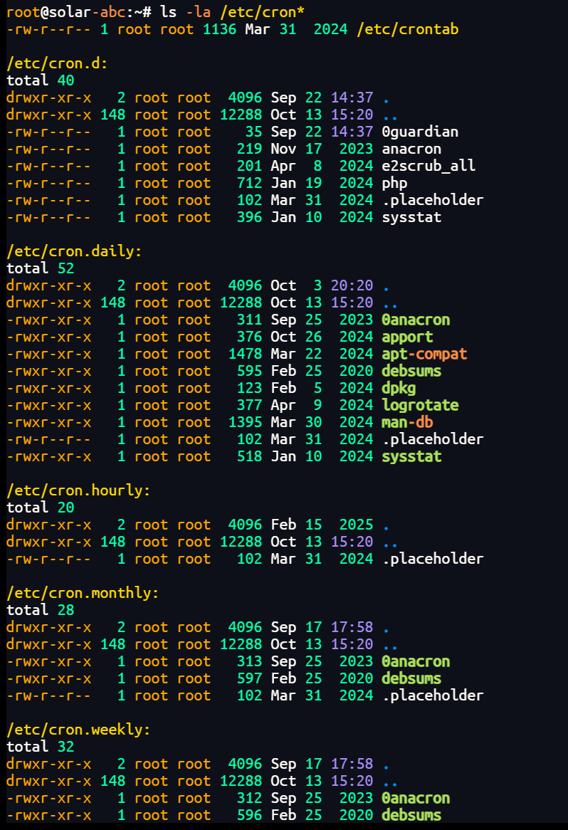Viewport: 568px width, 830px height.
Task: Select the e2scrub_all filename
Action: click(428, 166)
